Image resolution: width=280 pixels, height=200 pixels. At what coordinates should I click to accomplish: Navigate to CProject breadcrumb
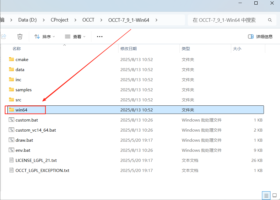pyautogui.click(x=59, y=20)
